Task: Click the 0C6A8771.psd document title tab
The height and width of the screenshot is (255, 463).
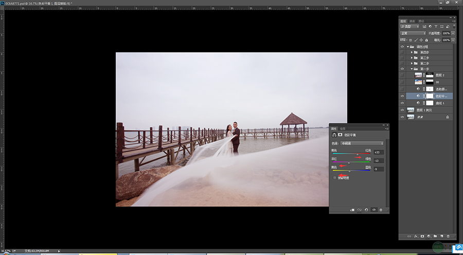Action: (39, 3)
